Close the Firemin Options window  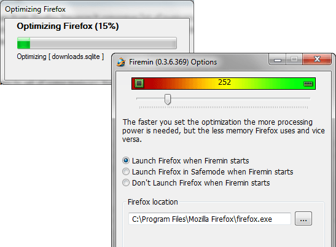click(317, 59)
